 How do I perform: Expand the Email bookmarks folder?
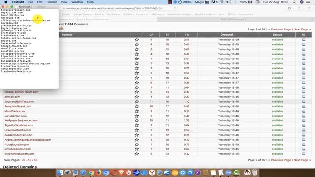click(x=99, y=14)
